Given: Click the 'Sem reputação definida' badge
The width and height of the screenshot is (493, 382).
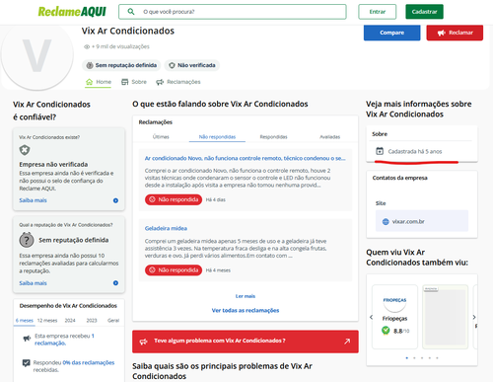Looking at the screenshot, I should (x=121, y=65).
